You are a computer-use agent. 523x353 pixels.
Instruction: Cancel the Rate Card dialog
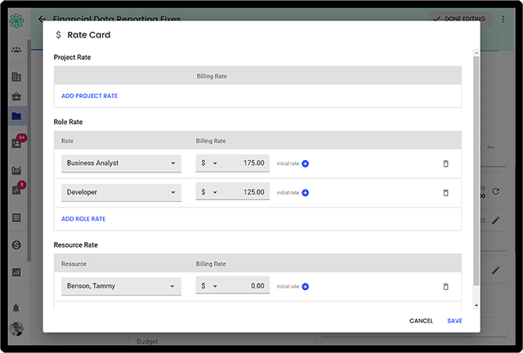pos(421,321)
